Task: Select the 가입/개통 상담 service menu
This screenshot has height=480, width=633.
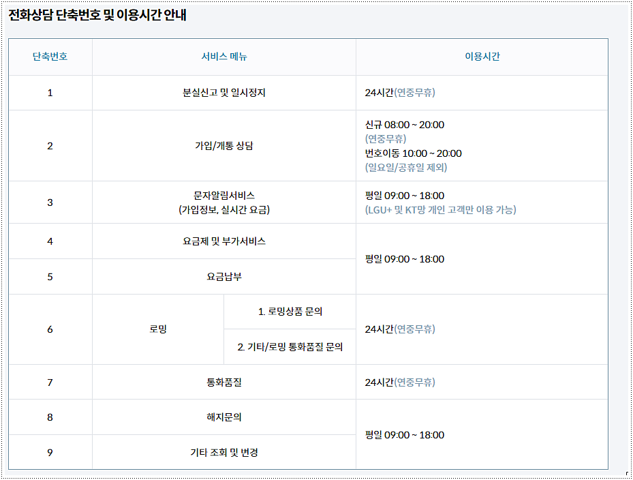Action: (x=224, y=147)
